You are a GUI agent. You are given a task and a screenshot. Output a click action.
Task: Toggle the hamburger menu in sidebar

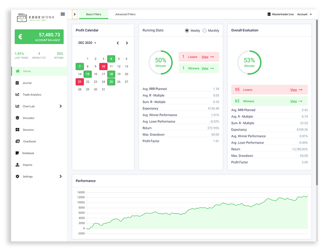[63, 14]
